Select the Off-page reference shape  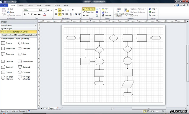coord(24,78)
